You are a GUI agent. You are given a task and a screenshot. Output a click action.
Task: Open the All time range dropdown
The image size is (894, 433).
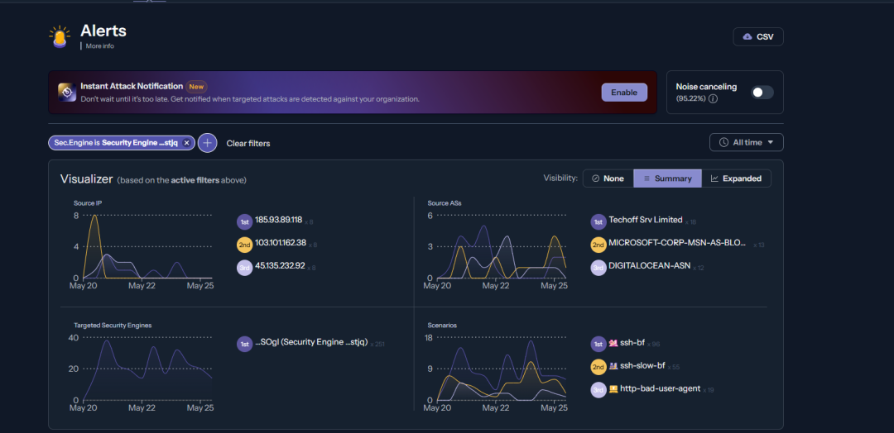(x=746, y=142)
